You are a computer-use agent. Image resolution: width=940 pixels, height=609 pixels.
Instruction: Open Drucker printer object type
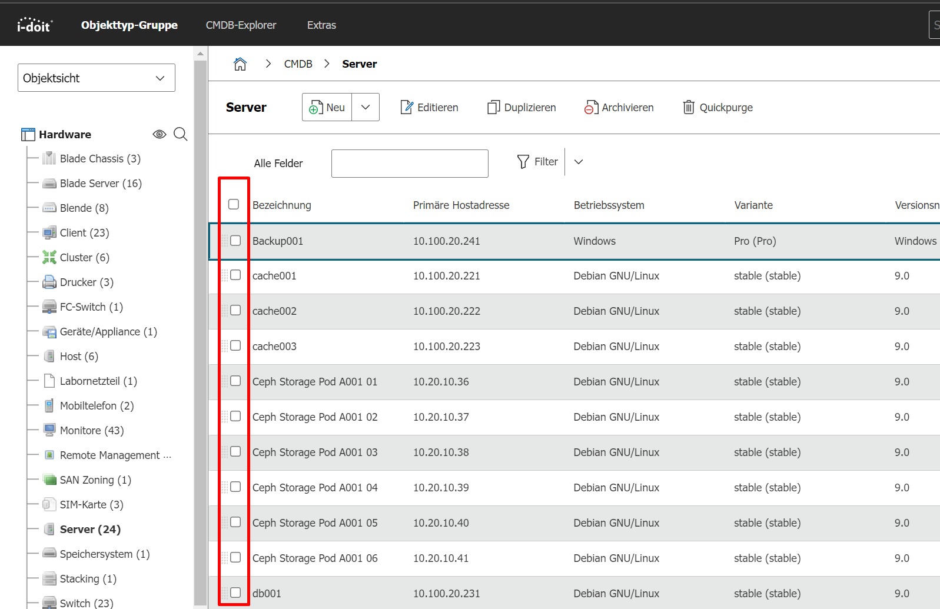tap(86, 282)
